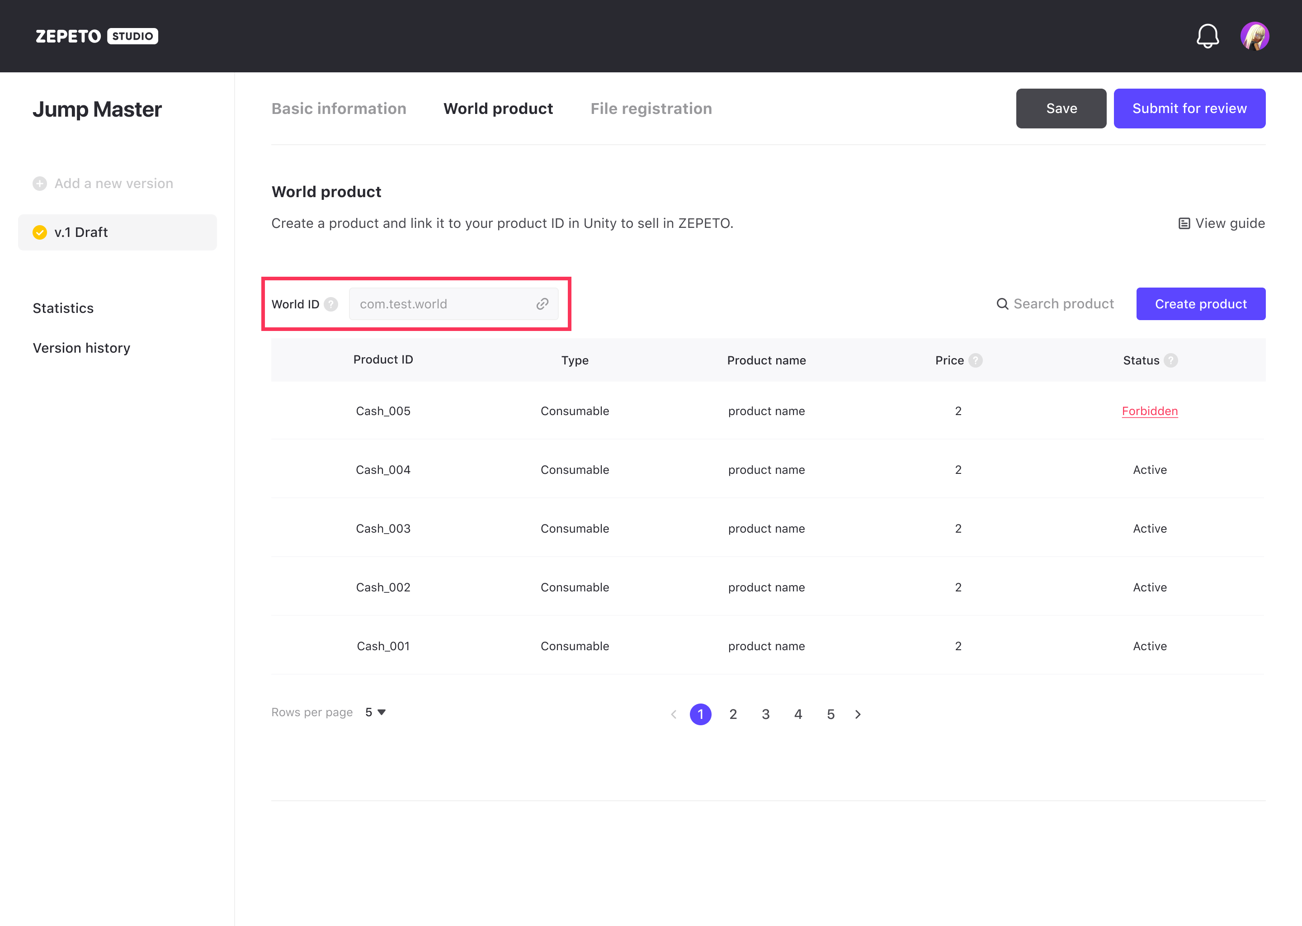Copy World ID link icon
Screen dimensions: 1302x926
click(x=542, y=304)
